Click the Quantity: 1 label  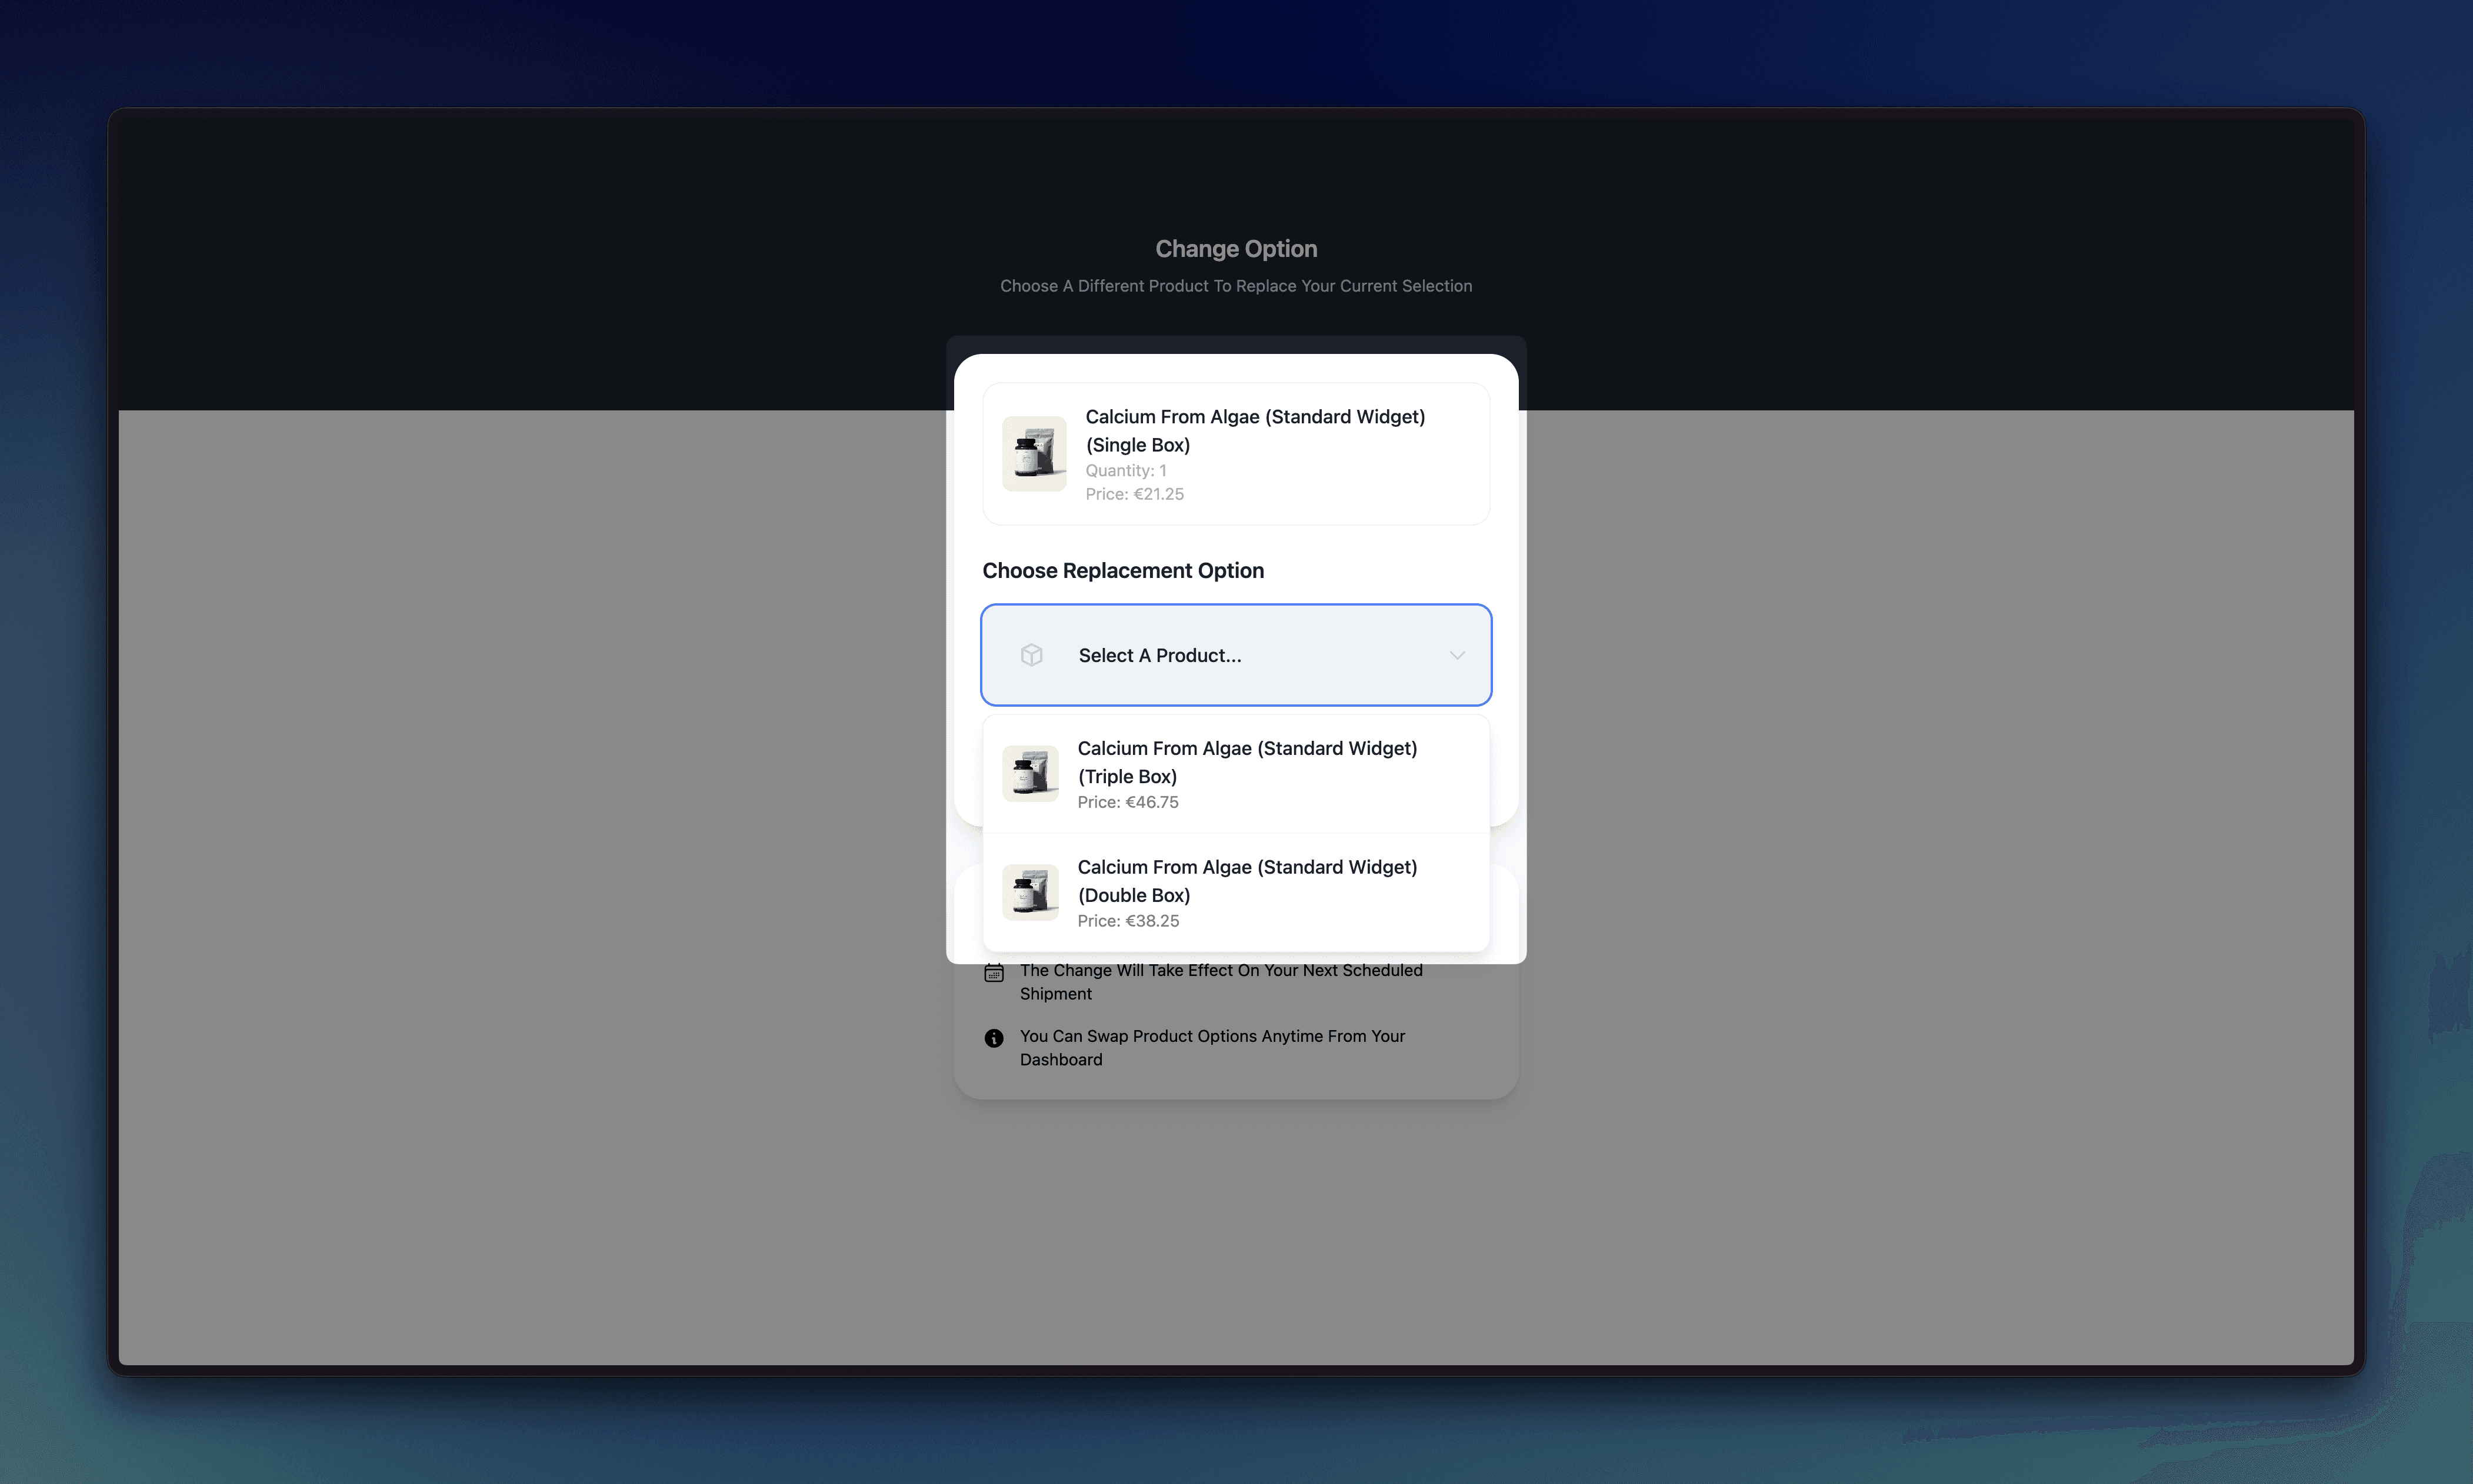tap(1125, 470)
